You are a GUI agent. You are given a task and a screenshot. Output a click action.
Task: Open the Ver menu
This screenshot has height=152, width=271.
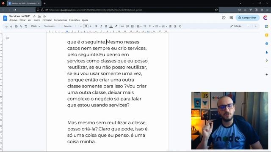(x=30, y=20)
